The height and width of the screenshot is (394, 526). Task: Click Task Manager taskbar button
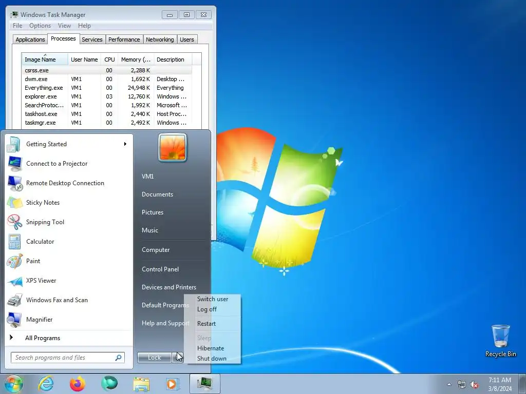tap(204, 384)
